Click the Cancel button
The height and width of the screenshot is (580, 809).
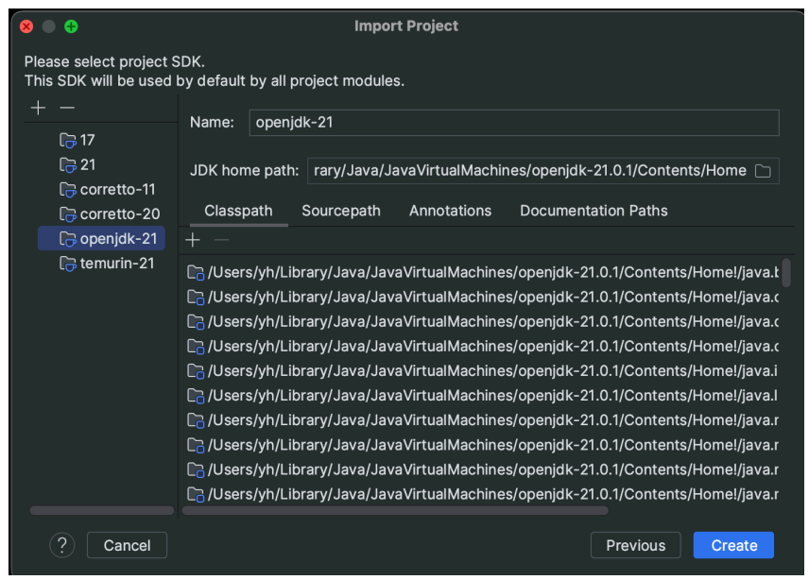[127, 545]
